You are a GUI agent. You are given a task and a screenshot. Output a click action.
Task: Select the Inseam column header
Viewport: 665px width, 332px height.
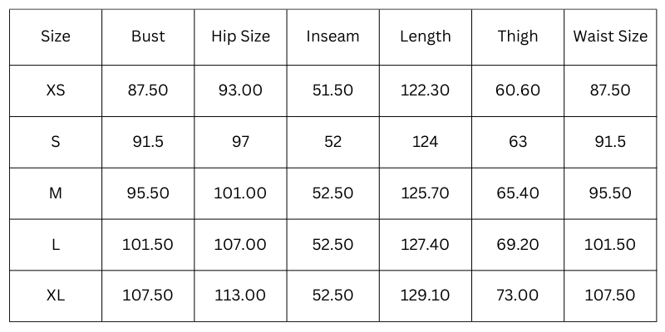click(x=332, y=37)
